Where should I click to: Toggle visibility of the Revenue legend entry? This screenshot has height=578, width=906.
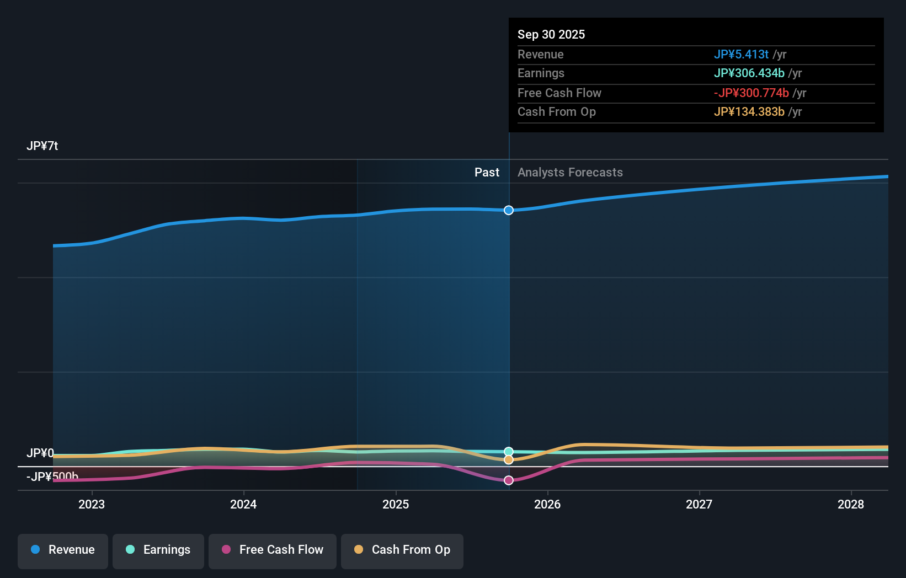click(62, 550)
